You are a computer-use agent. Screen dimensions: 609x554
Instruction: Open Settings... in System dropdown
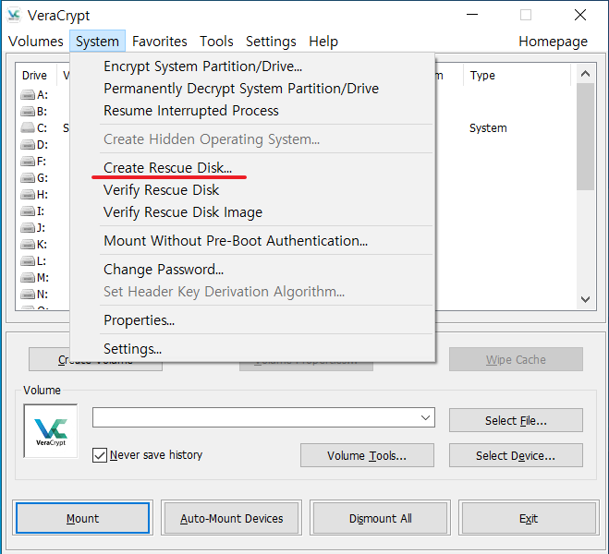tap(252, 349)
